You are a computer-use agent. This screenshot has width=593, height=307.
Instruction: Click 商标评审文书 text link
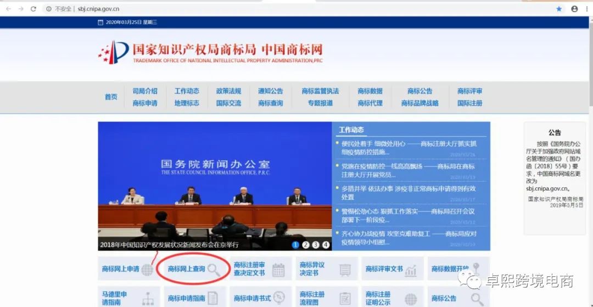384,269
